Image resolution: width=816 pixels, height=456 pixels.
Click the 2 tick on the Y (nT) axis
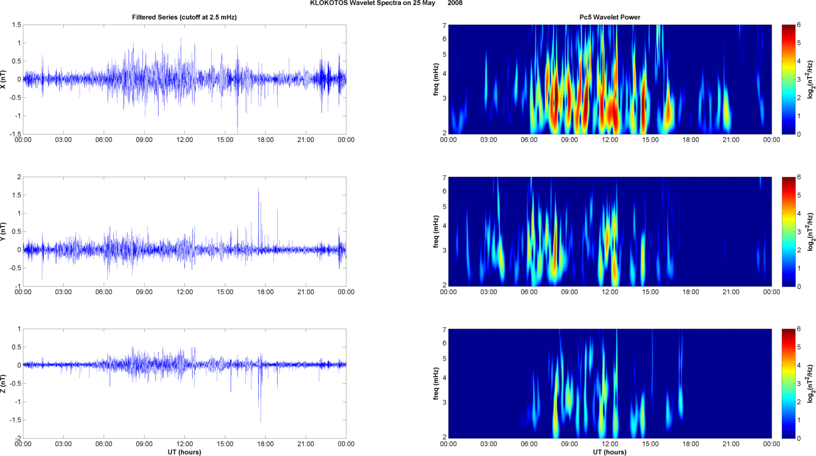point(19,177)
